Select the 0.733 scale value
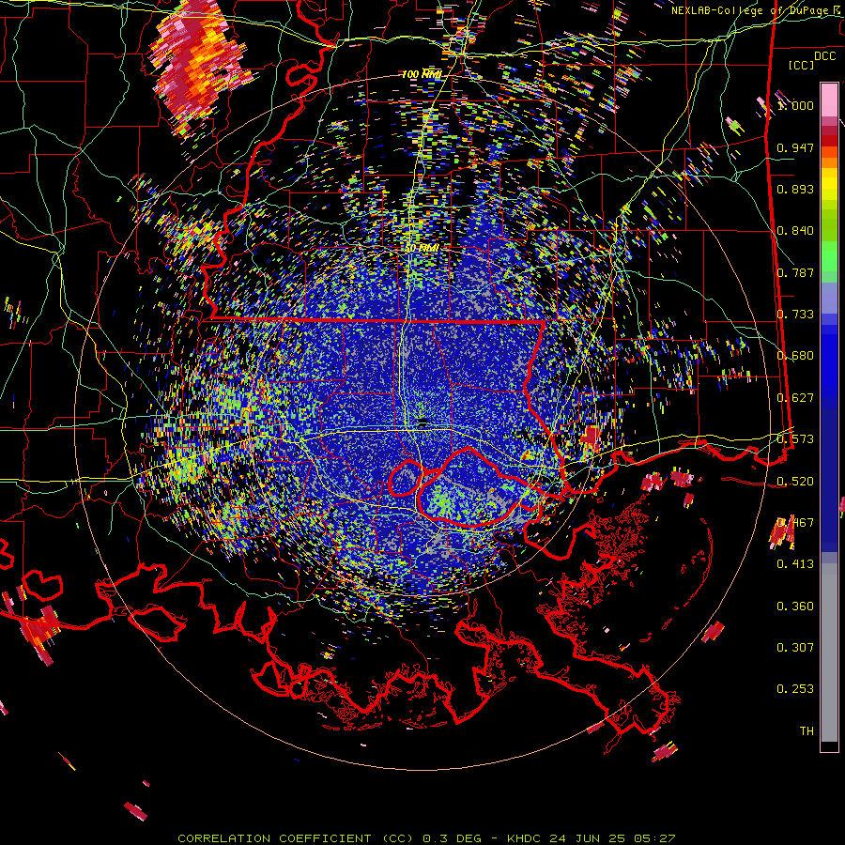The width and height of the screenshot is (845, 845). [x=795, y=315]
